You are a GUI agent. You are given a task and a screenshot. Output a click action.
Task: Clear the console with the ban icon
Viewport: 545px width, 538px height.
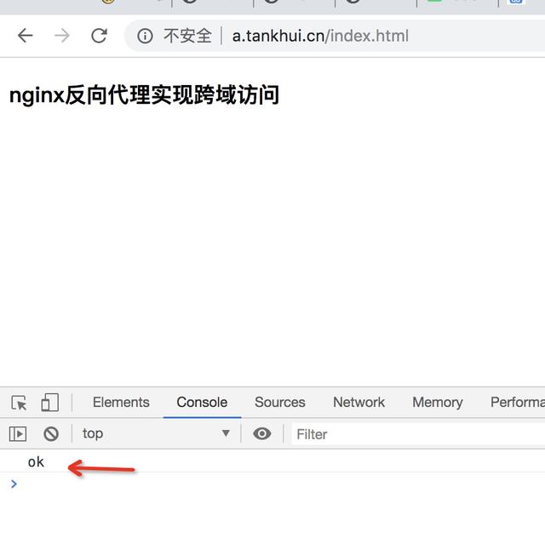51,434
